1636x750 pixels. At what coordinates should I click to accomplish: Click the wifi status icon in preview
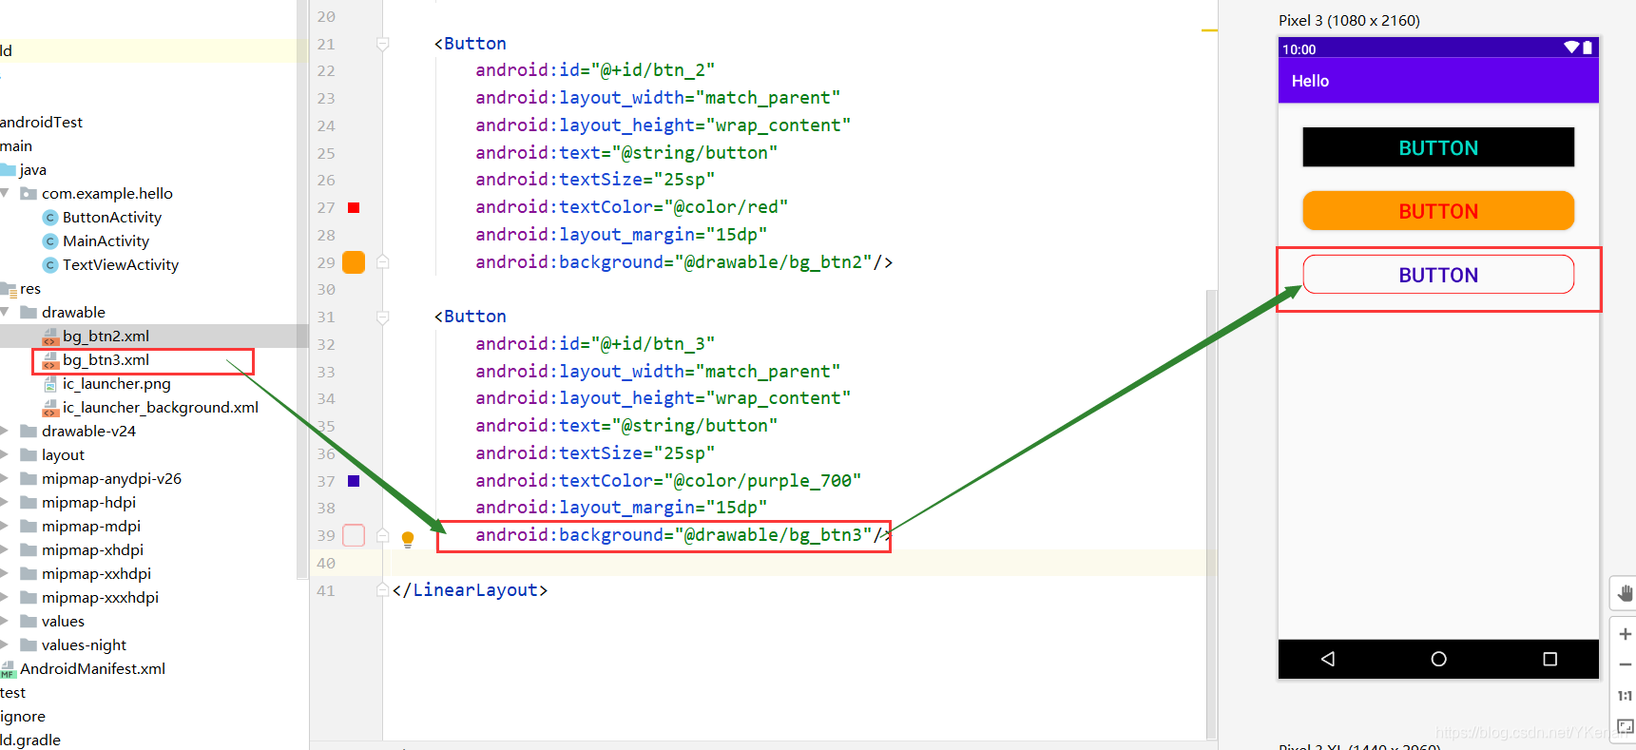click(x=1571, y=48)
